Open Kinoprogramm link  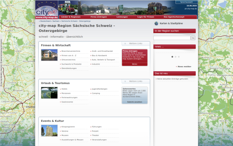[68, 127]
